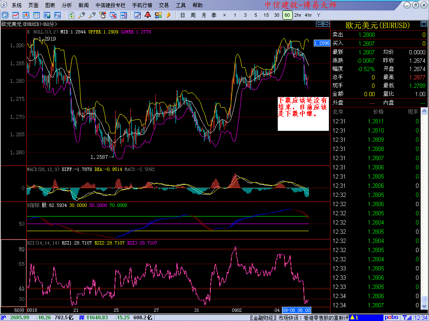
Task: Click the back arrow toolbar icon
Action: [5, 15]
